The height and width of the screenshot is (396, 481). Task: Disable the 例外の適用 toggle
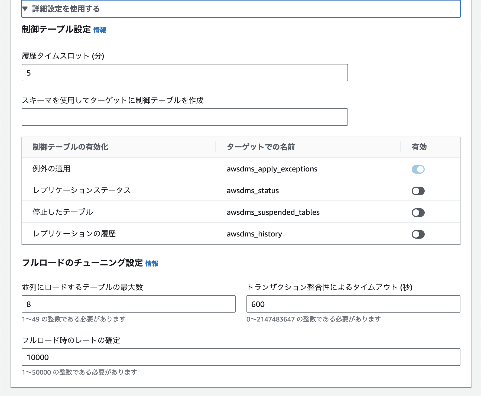[x=418, y=169]
